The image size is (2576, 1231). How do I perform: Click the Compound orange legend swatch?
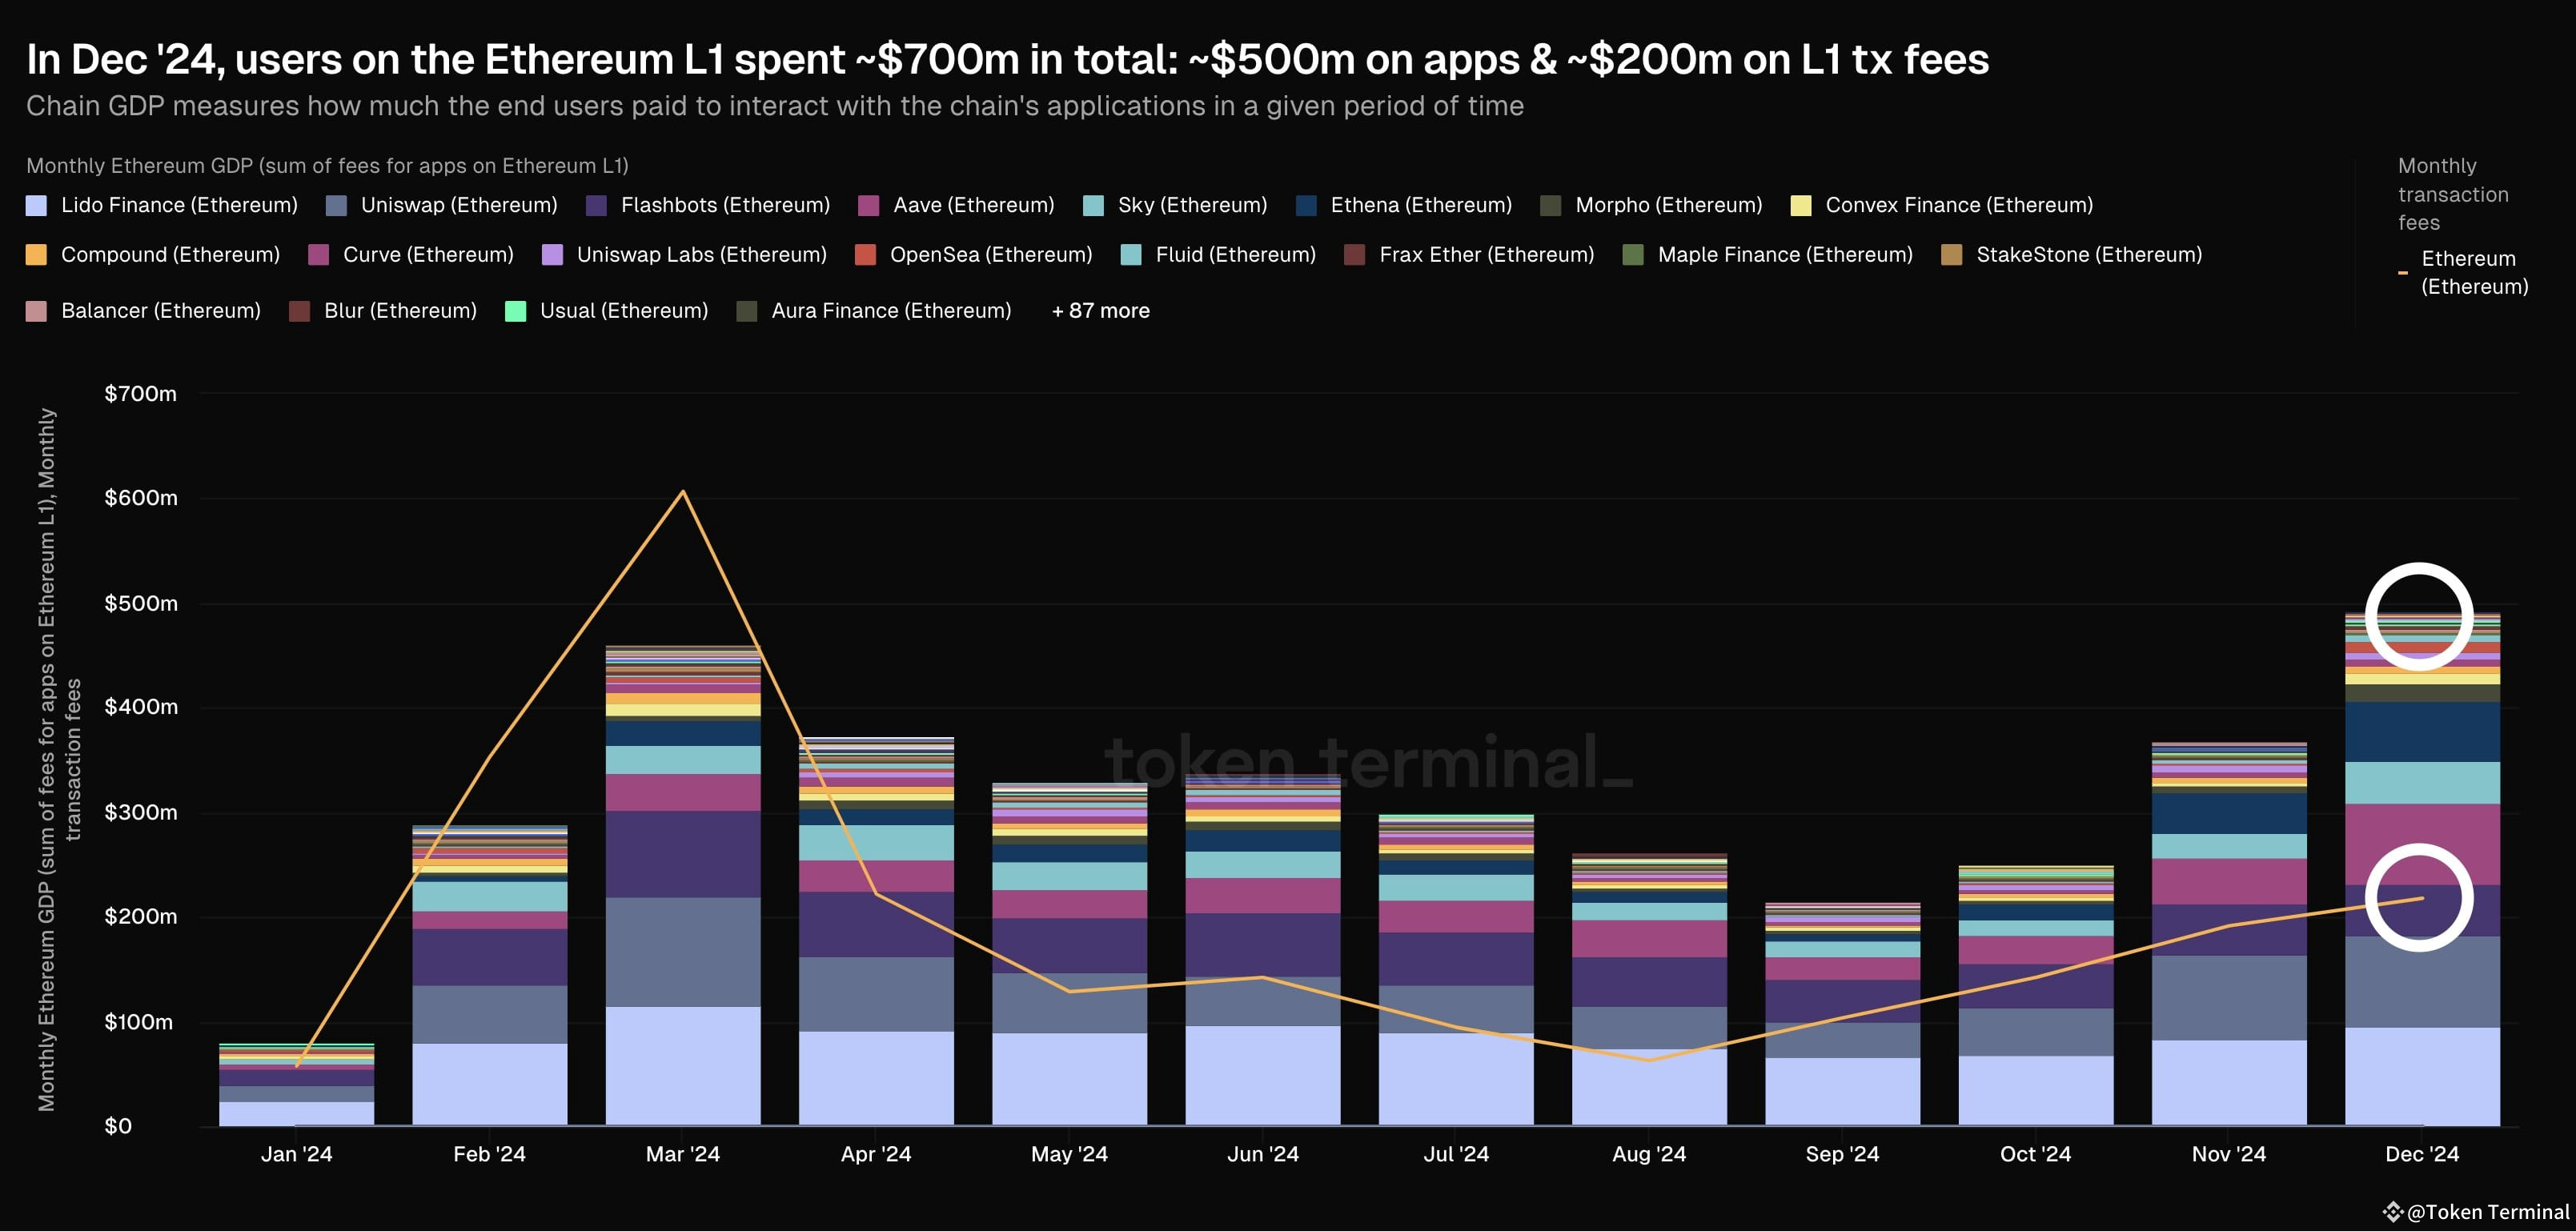point(36,255)
